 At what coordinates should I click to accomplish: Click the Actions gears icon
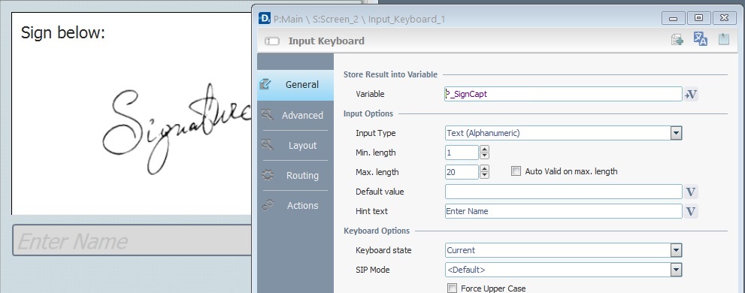coord(268,205)
